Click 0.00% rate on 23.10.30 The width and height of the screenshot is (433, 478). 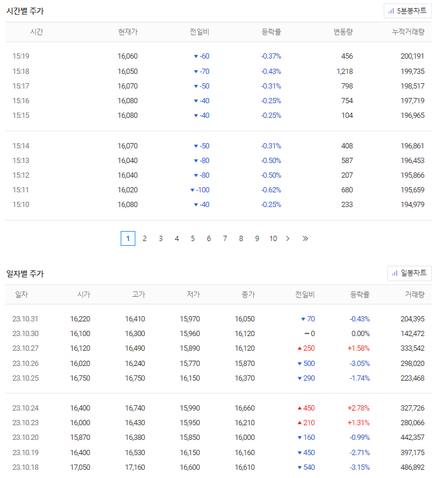(x=360, y=334)
